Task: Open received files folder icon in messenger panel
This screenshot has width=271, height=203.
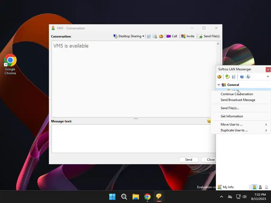Action: point(228,77)
